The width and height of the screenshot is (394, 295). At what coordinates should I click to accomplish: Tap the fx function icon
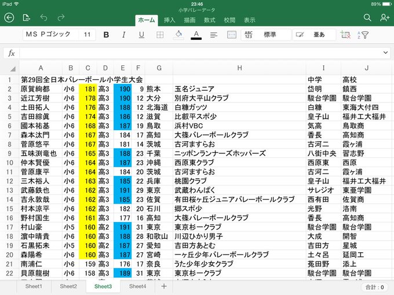coord(12,53)
